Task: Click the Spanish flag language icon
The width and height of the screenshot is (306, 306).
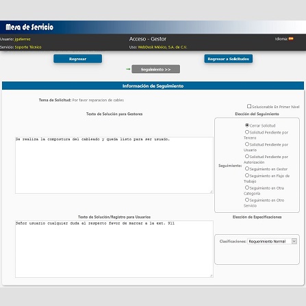Action: pos(291,39)
